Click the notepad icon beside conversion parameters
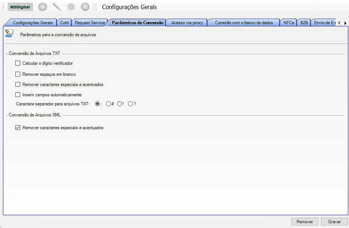The width and height of the screenshot is (349, 228). [9, 33]
